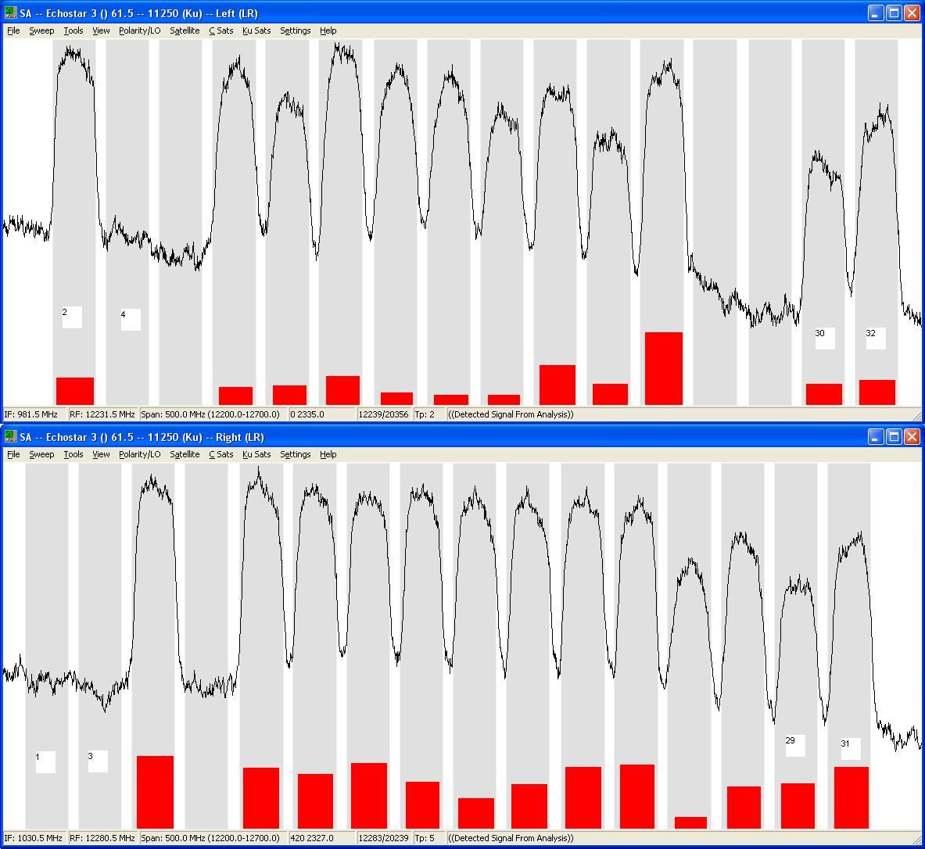Click the shortest red bar in the Right (LR) spectrum

pyautogui.click(x=690, y=822)
